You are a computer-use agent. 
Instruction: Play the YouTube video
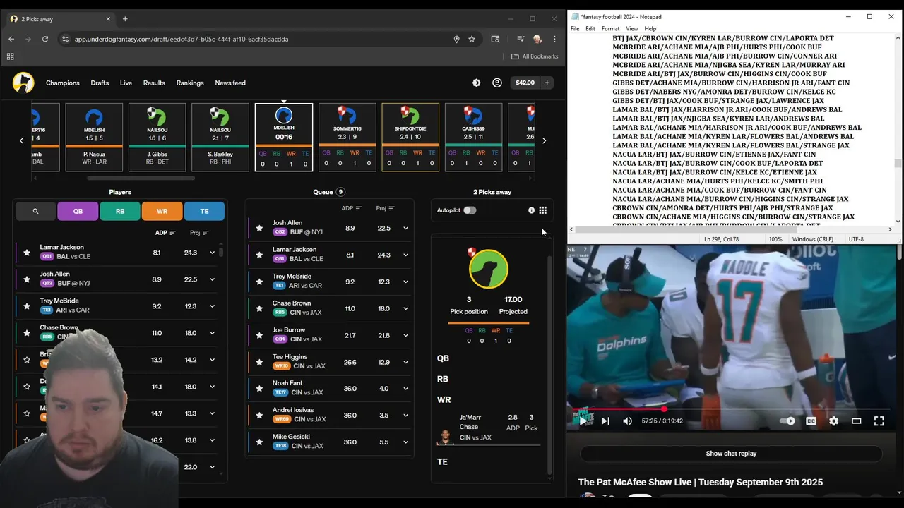click(583, 421)
